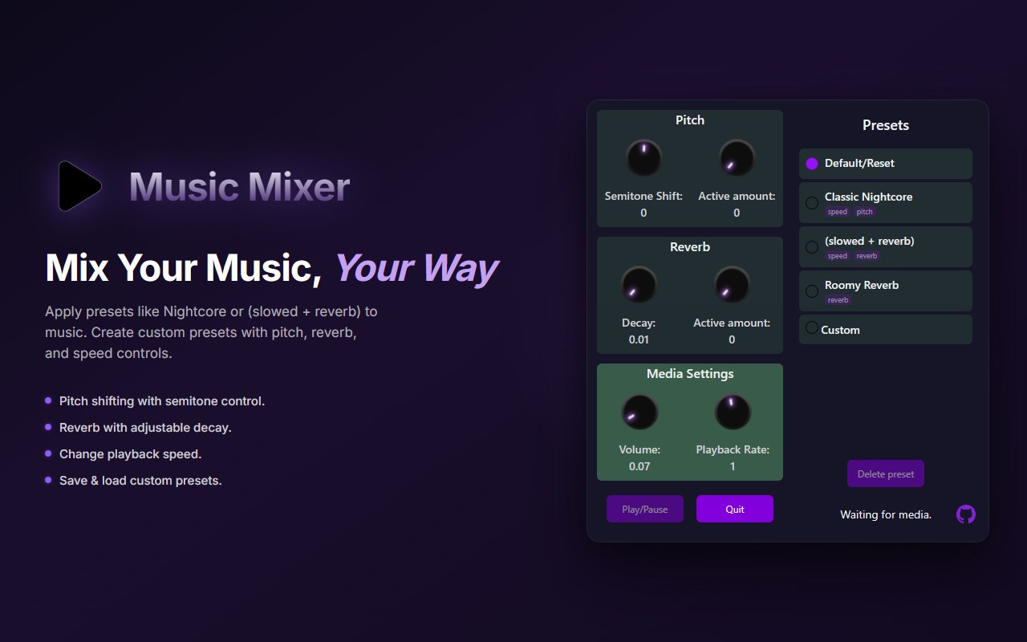The image size is (1027, 642).
Task: Click the Quit button
Action: pos(734,508)
